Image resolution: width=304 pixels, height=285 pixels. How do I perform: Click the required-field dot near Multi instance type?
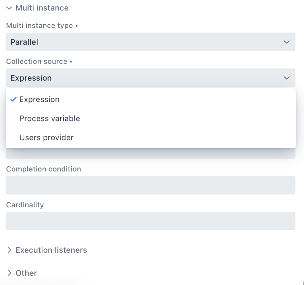pos(76,25)
